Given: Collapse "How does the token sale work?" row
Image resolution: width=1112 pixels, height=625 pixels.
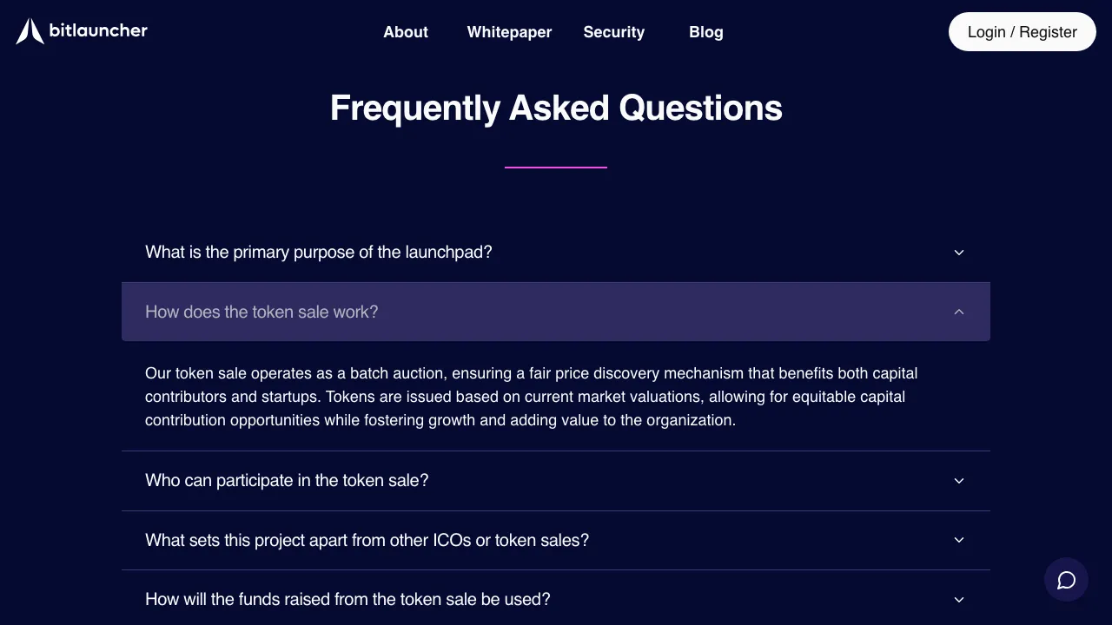Looking at the screenshot, I should pos(261,312).
